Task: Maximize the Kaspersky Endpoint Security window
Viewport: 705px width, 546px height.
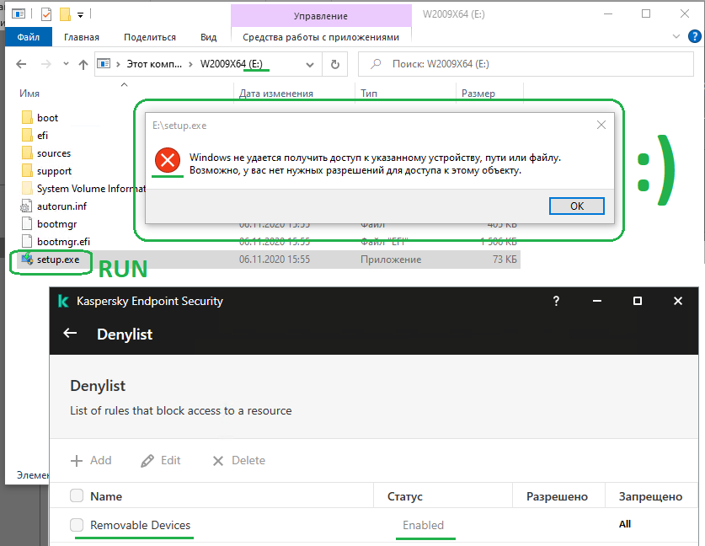Action: coord(638,301)
